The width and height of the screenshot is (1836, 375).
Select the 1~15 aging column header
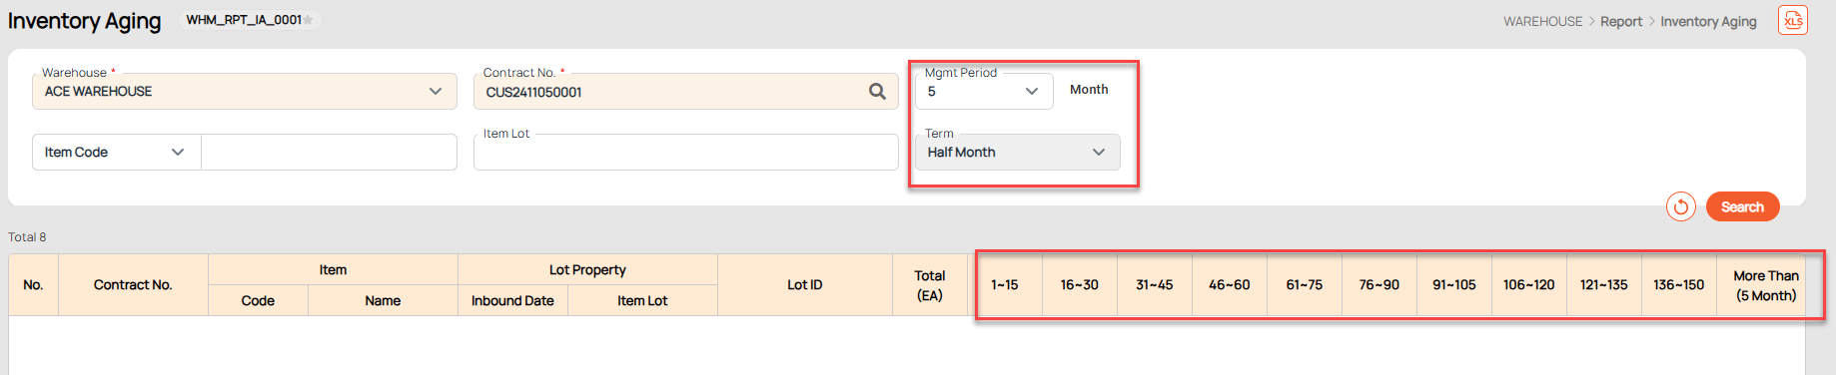point(1005,284)
